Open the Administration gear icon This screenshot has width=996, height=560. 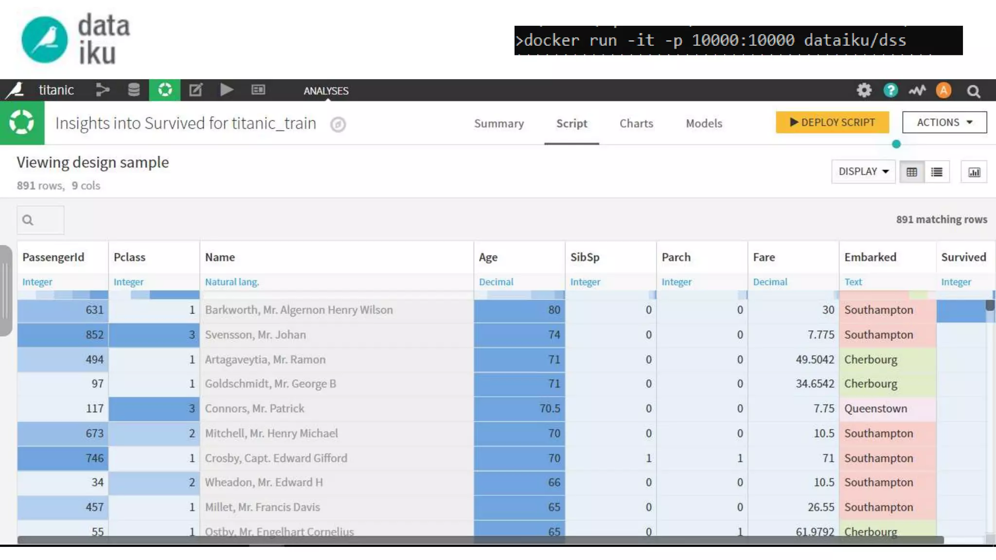pos(864,90)
